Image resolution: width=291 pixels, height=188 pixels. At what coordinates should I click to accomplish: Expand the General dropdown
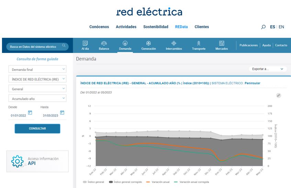coord(37,89)
